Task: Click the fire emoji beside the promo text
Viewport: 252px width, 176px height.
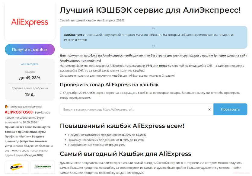Action: (x=6, y=106)
